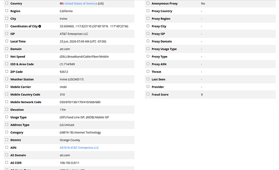This screenshot has height=170, width=279.
Task: Open the AS7018 AT&T Enterprises LLC link
Action: 79,148
